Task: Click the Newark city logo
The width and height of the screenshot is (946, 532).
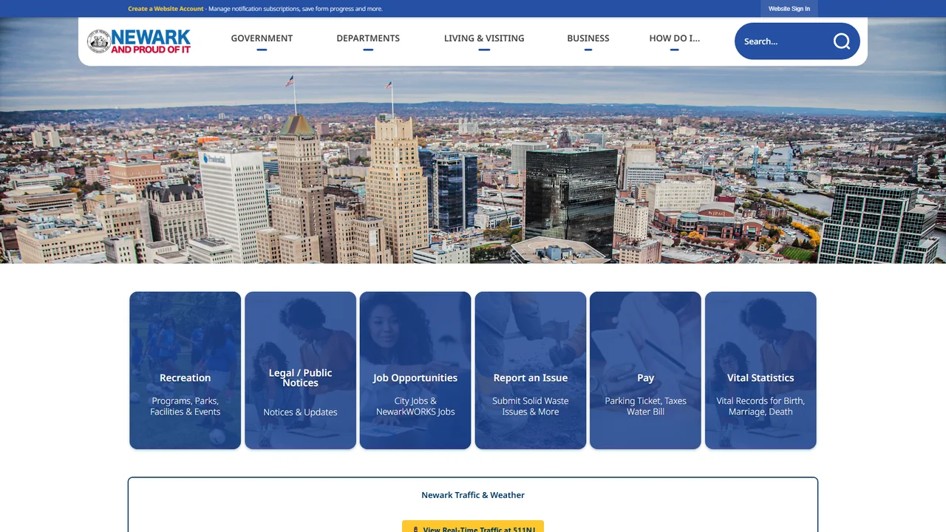Action: (x=139, y=41)
